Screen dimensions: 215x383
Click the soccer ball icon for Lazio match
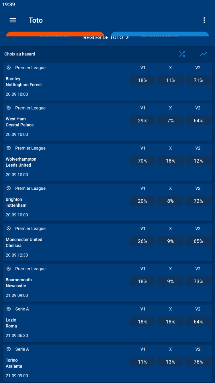pyautogui.click(x=9, y=309)
